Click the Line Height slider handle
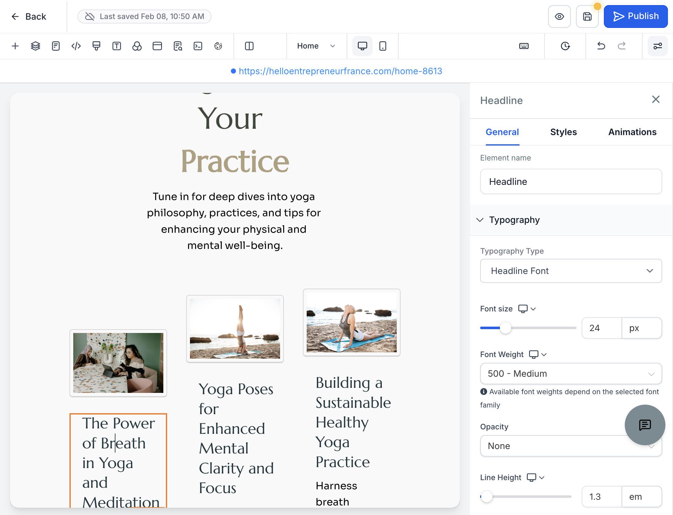Screen dimensions: 673x515 tap(487, 497)
